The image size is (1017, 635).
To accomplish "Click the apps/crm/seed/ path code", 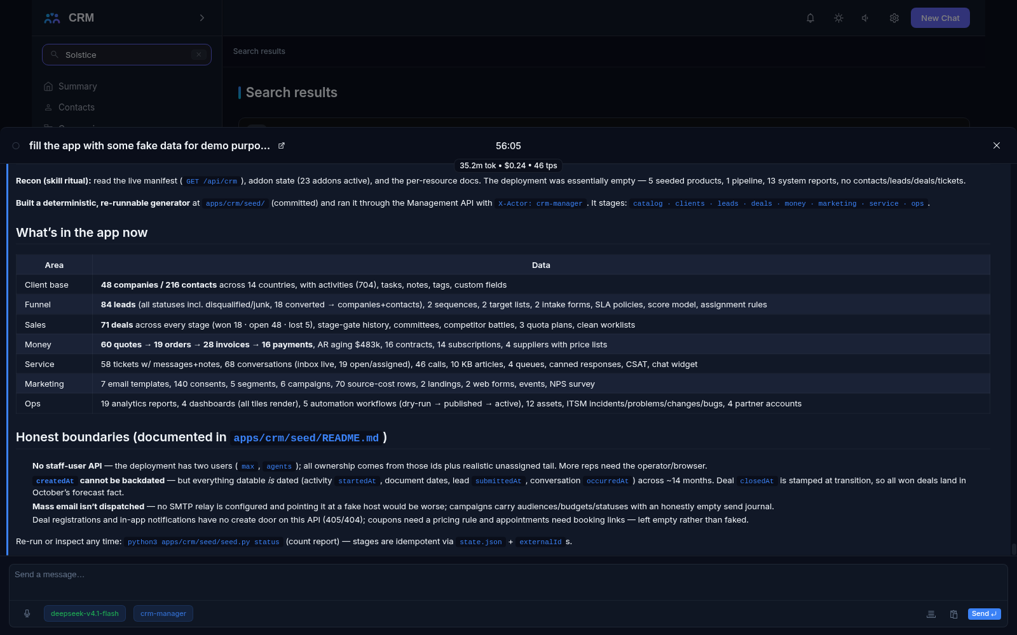I will (x=235, y=204).
